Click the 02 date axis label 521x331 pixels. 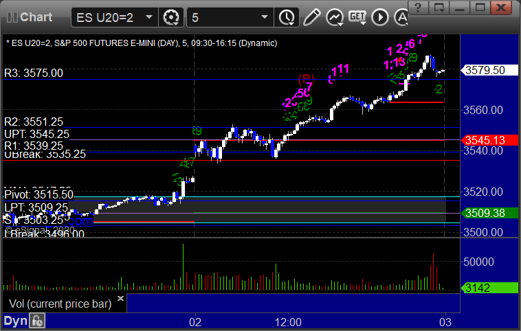[x=195, y=322]
